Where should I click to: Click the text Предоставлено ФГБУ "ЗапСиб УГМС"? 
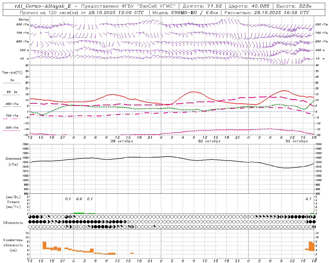128,6
